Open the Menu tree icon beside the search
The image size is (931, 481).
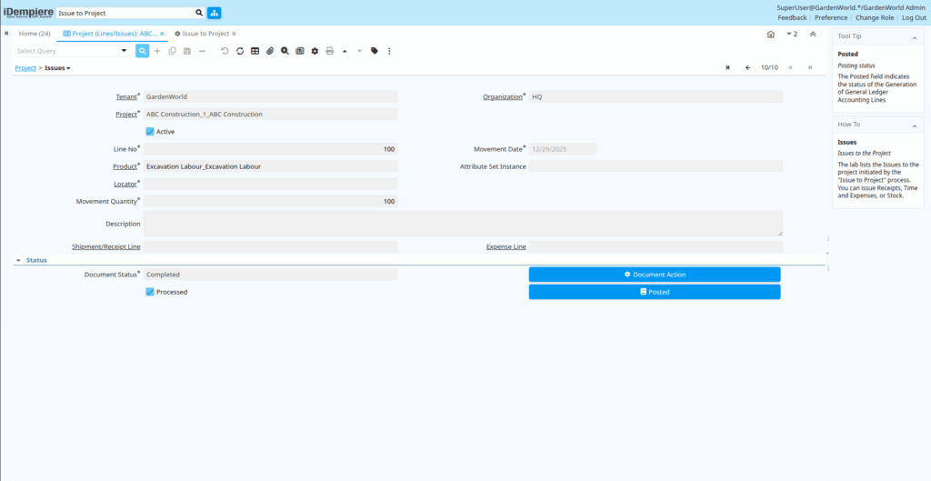pos(214,13)
